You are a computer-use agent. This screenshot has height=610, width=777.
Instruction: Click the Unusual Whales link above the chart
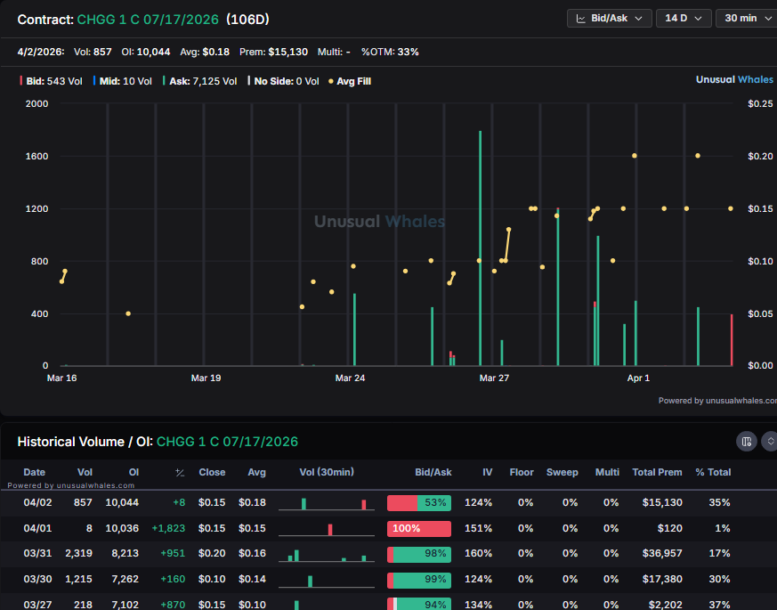[734, 79]
